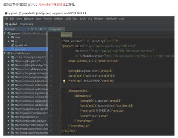This screenshot has height=138, width=178.
Task: Open Project panel gear settings icon
Action: pos(41,29)
